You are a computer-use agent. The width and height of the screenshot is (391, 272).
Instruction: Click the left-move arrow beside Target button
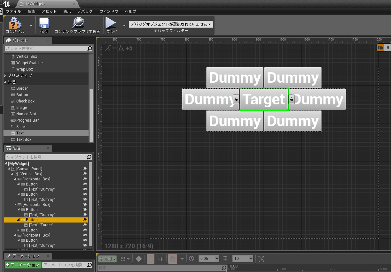[x=236, y=99]
